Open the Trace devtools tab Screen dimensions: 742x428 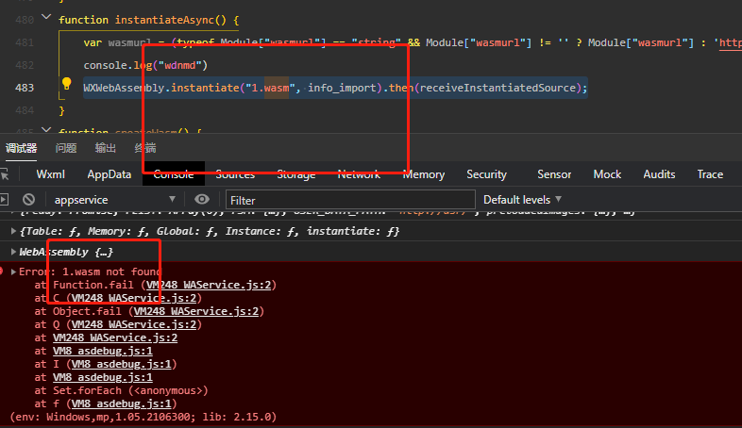710,174
